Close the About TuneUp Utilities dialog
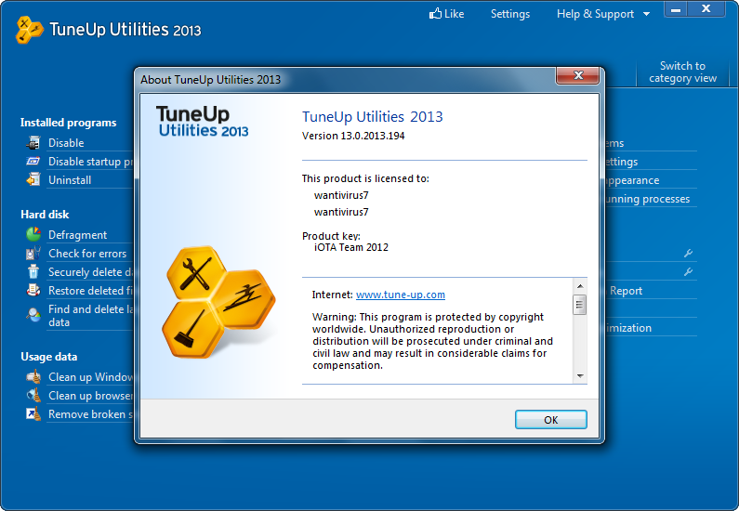 point(578,75)
